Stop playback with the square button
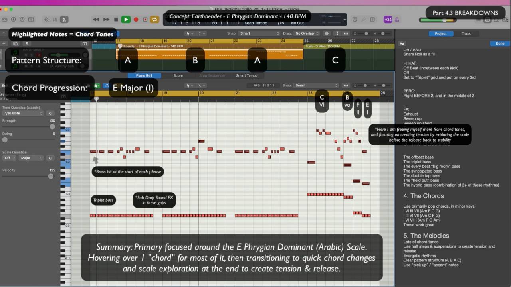The image size is (511, 287). click(116, 19)
